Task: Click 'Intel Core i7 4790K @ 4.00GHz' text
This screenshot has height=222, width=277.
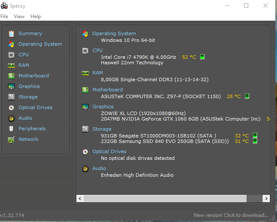Action: tap(138, 57)
